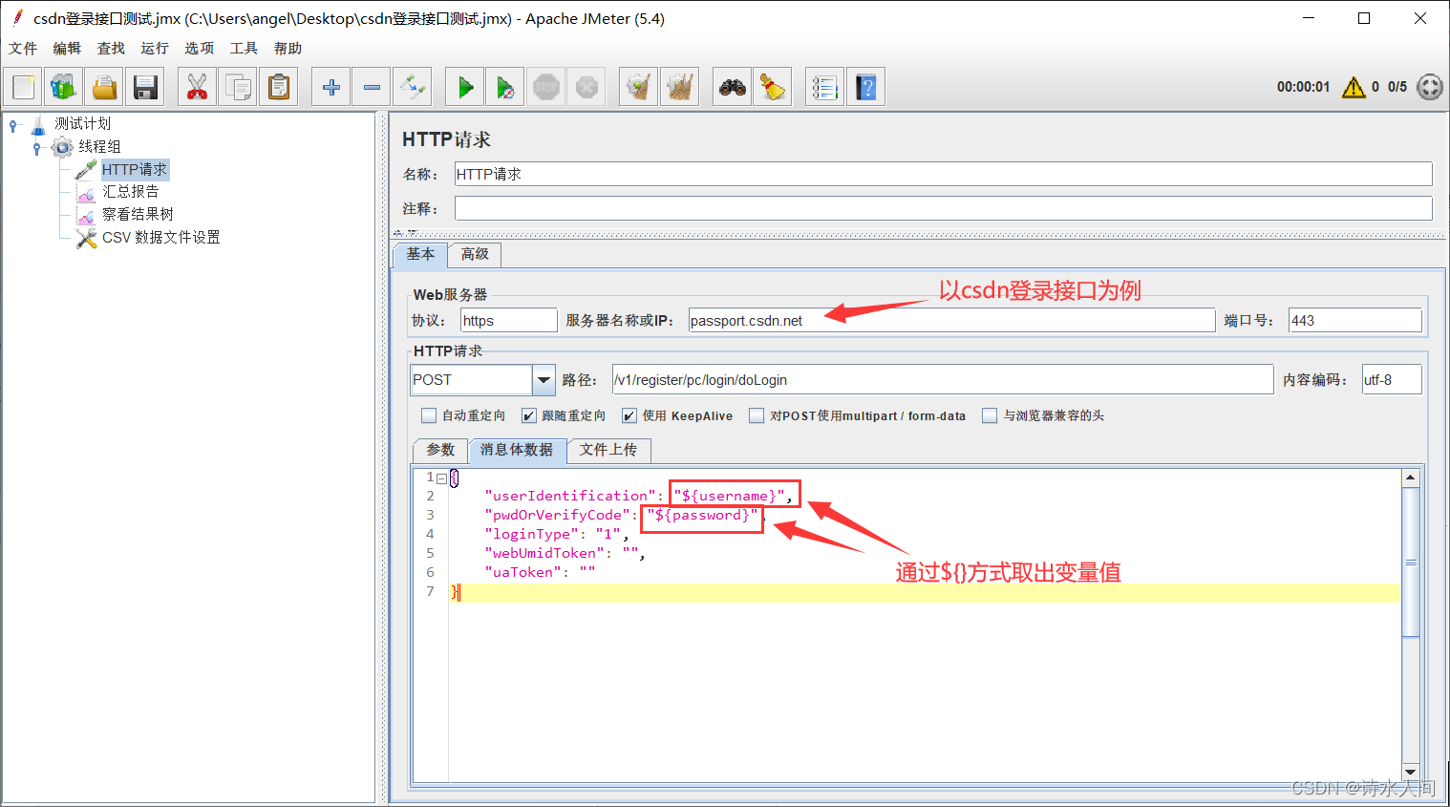Open the 选项 menu
1450x807 pixels.
(200, 48)
